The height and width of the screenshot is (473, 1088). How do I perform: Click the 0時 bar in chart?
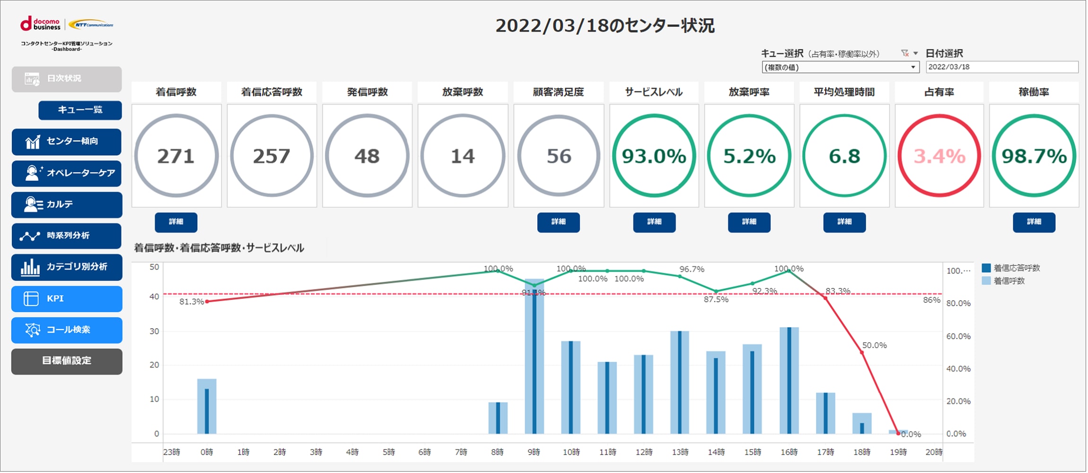click(207, 407)
